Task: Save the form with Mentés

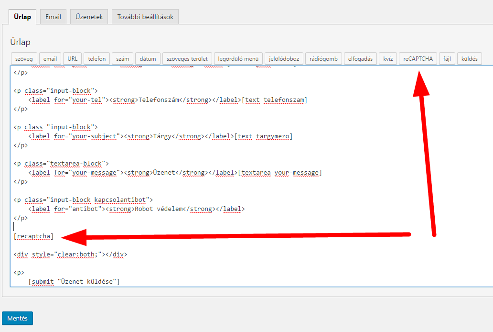Action: [x=17, y=318]
